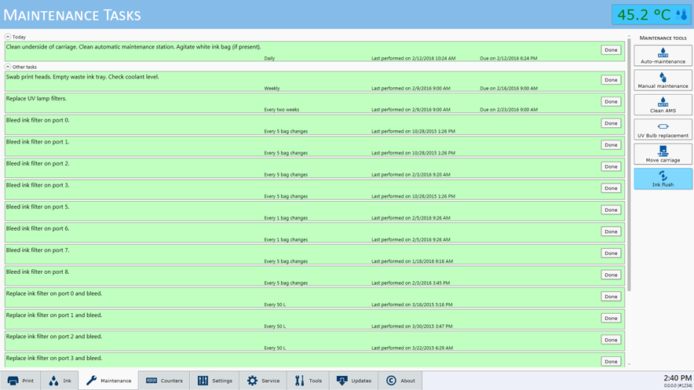The image size is (694, 390).
Task: Open the Service gear tab
Action: coord(263,381)
